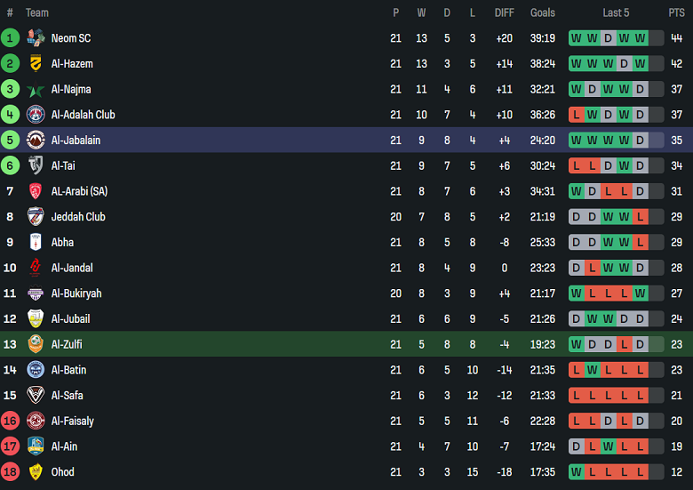Click the Jeddah Club crest icon
The width and height of the screenshot is (693, 490).
(36, 217)
